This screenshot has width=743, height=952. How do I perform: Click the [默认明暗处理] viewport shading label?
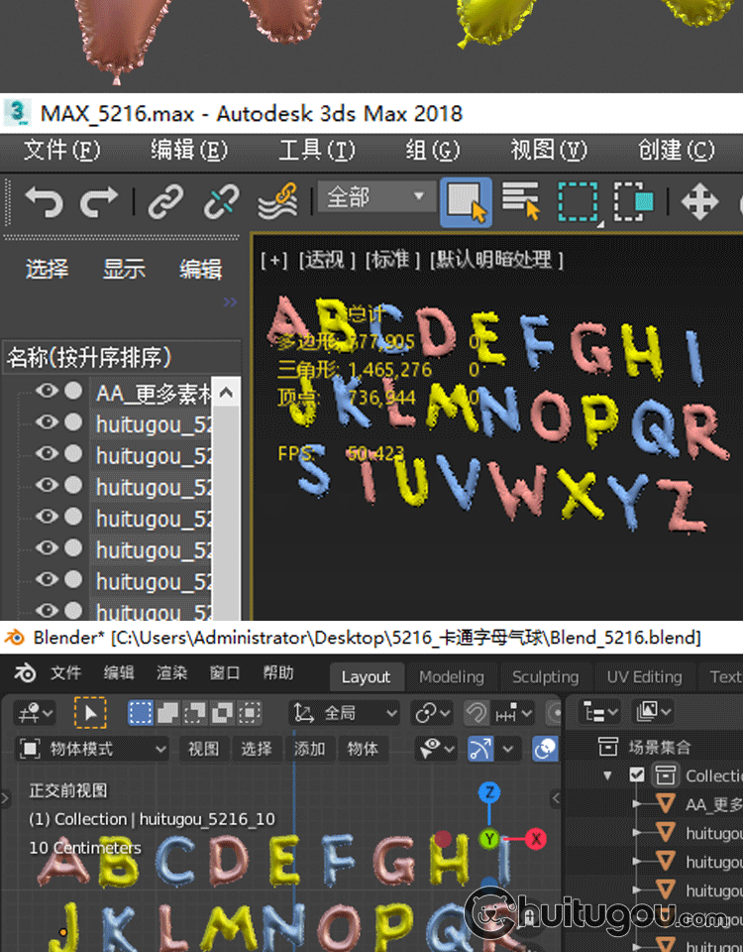(496, 260)
